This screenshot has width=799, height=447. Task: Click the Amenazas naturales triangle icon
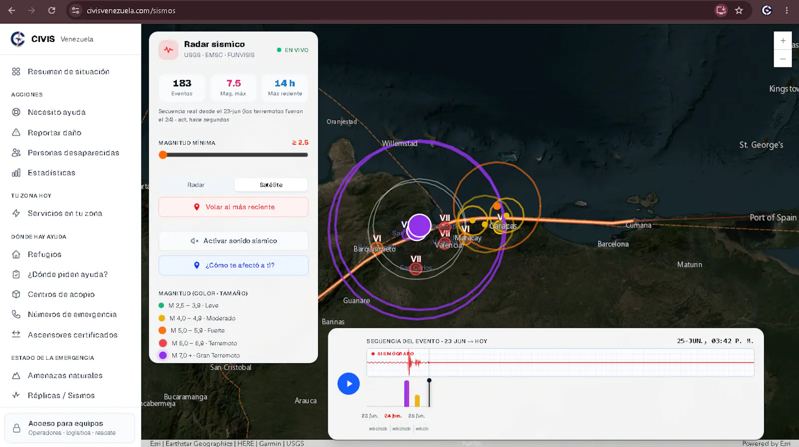point(16,376)
